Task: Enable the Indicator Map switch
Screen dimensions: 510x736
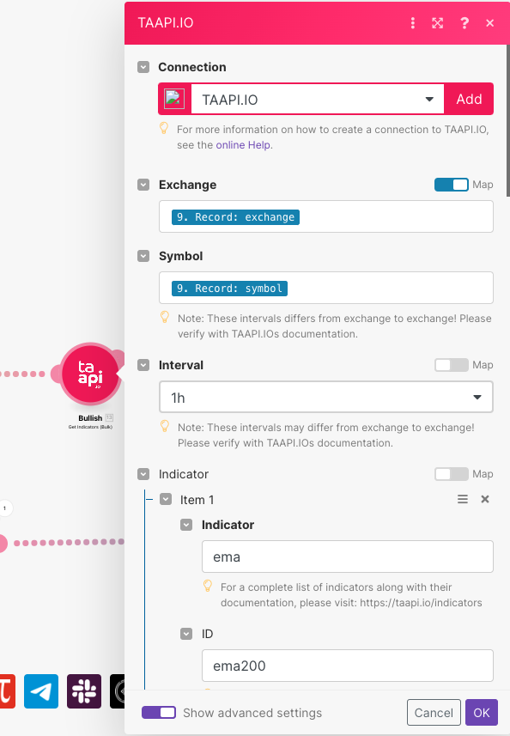Action: 452,473
